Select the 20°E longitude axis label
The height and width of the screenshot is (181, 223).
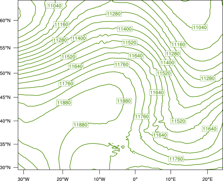pos(207,179)
